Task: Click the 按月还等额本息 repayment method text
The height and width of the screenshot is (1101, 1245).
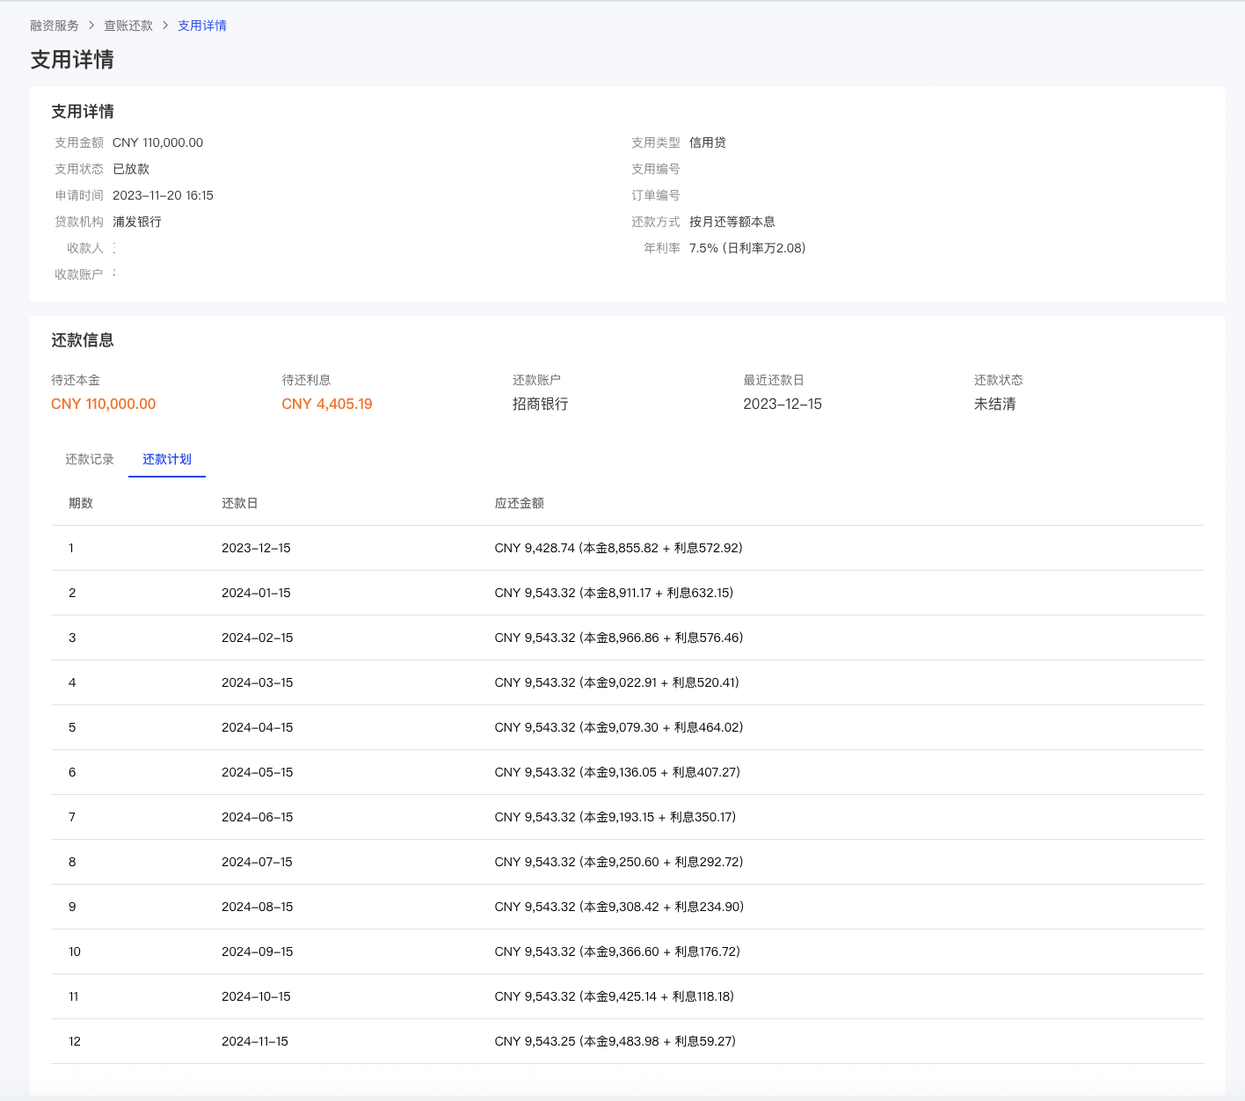Action: (x=732, y=222)
